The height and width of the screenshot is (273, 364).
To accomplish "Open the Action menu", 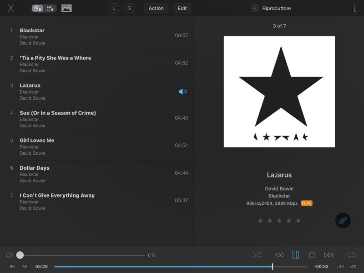I will [x=156, y=8].
